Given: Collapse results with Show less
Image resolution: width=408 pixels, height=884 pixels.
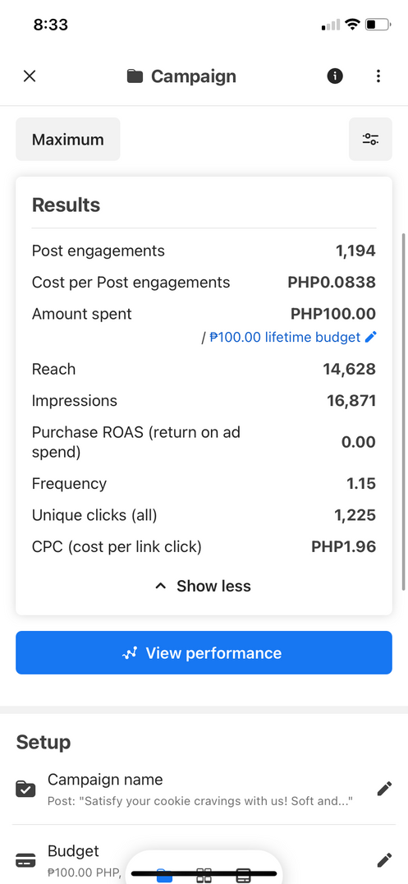Looking at the screenshot, I should click(x=203, y=587).
